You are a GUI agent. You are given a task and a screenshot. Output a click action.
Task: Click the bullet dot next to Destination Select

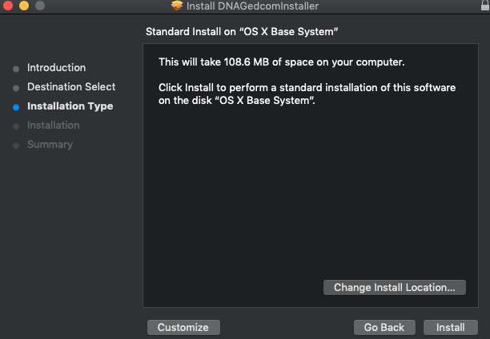[x=16, y=87]
